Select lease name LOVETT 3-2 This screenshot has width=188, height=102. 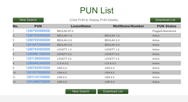[x=64, y=59]
